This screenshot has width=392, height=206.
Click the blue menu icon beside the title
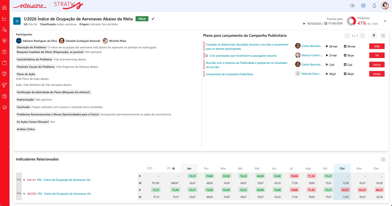pos(17,21)
